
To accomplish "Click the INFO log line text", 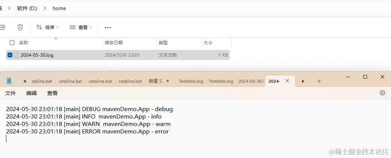I will pos(84,117).
